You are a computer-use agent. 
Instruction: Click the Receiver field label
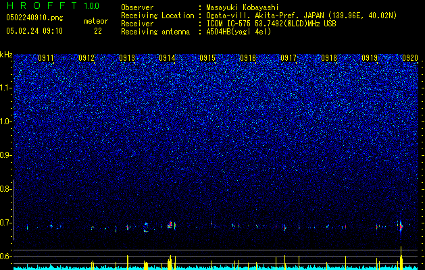[137, 24]
